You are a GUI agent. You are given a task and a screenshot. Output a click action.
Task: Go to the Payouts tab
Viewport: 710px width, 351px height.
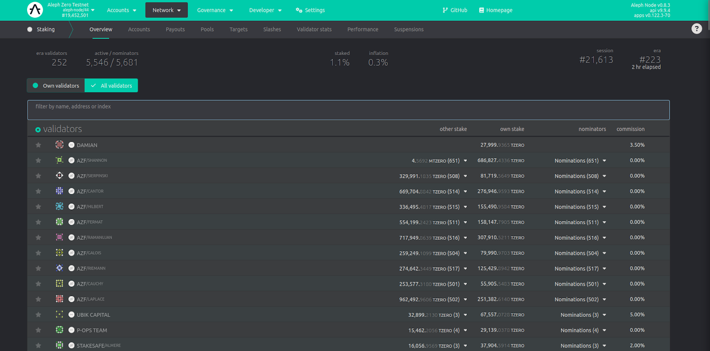[x=175, y=29]
